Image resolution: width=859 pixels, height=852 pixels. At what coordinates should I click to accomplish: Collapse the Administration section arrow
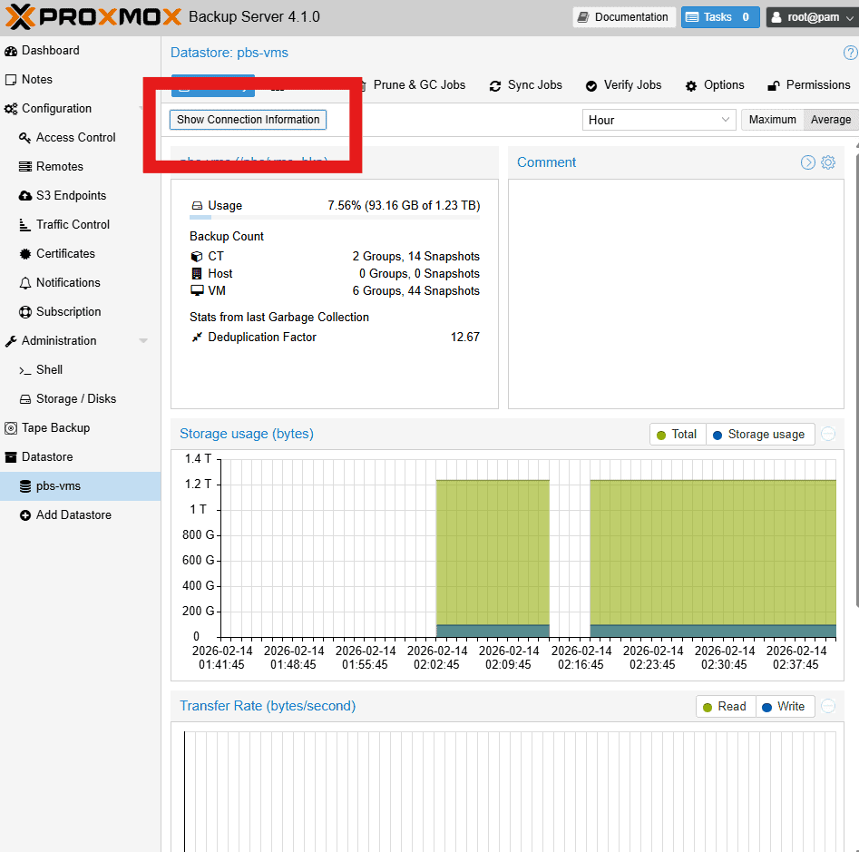tap(142, 341)
